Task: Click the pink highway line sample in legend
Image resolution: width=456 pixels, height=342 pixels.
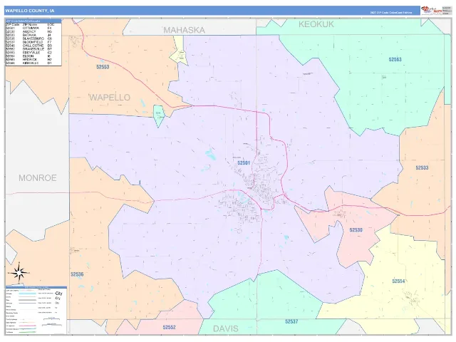Action: coord(27,326)
